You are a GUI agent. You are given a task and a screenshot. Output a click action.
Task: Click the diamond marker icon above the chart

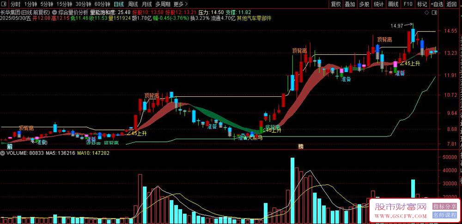coord(426,13)
